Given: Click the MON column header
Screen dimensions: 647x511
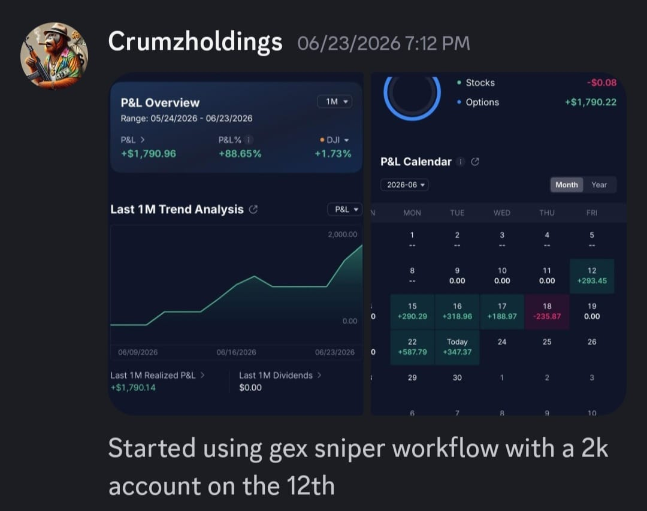Looking at the screenshot, I should (x=412, y=213).
